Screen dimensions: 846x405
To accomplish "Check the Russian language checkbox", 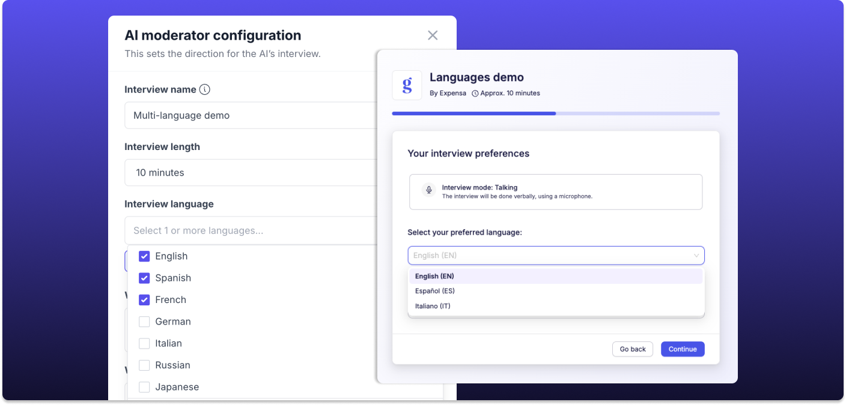I will [x=144, y=365].
